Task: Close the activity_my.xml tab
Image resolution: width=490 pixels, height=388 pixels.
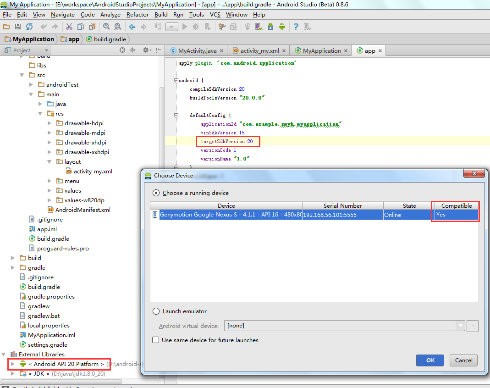Action: 284,50
